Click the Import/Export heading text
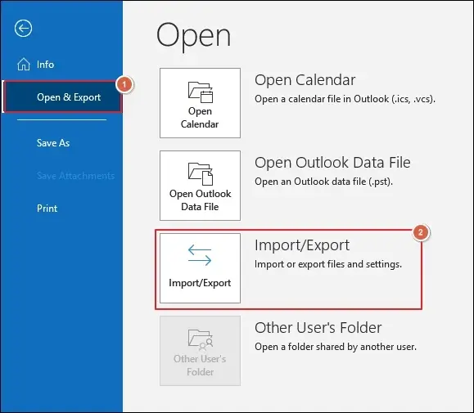This screenshot has width=474, height=413. pyautogui.click(x=302, y=245)
